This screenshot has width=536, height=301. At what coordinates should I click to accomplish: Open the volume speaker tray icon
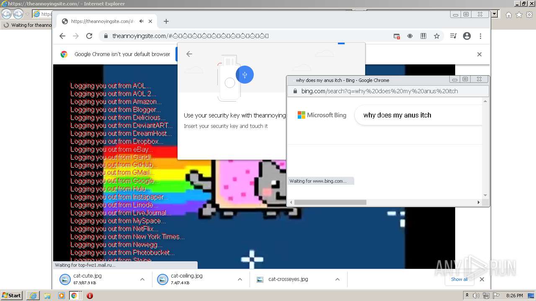pyautogui.click(x=476, y=296)
